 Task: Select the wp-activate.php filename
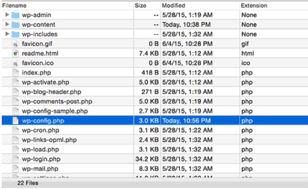[x=46, y=82]
